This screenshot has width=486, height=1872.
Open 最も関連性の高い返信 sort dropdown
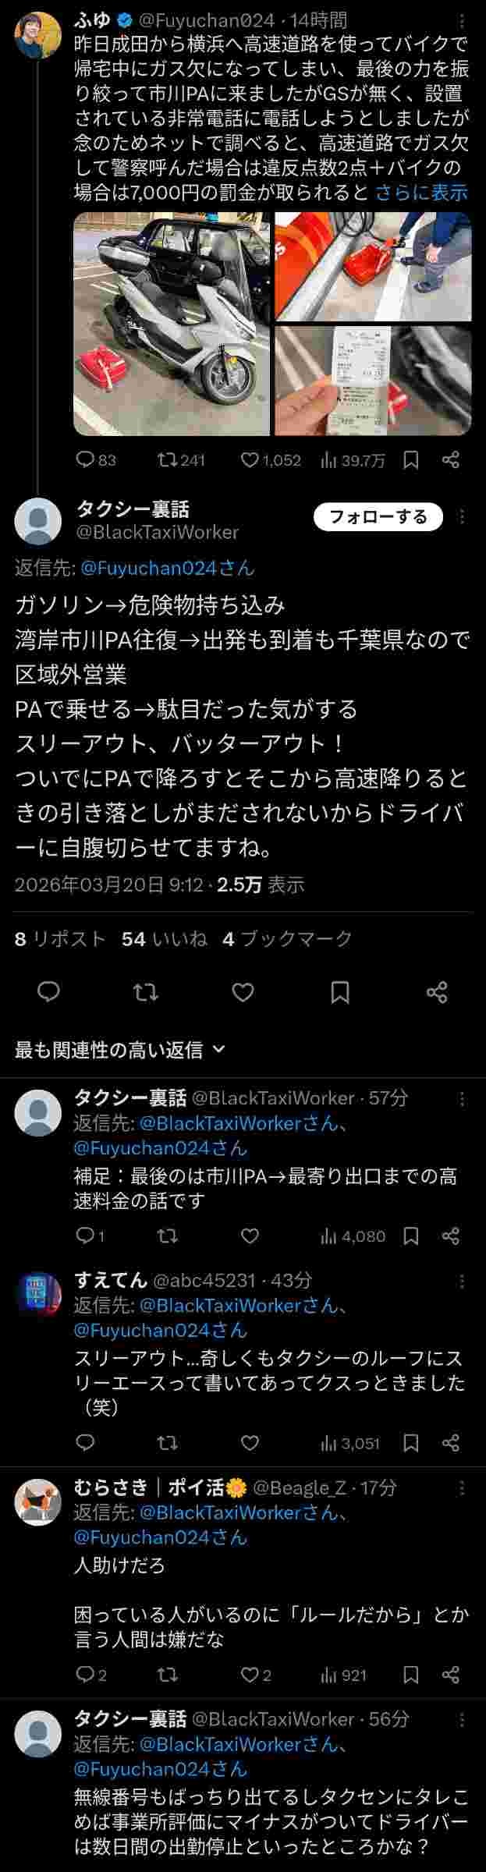119,1050
